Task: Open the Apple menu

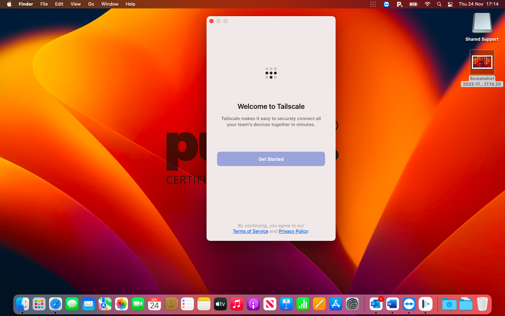Action: point(9,4)
